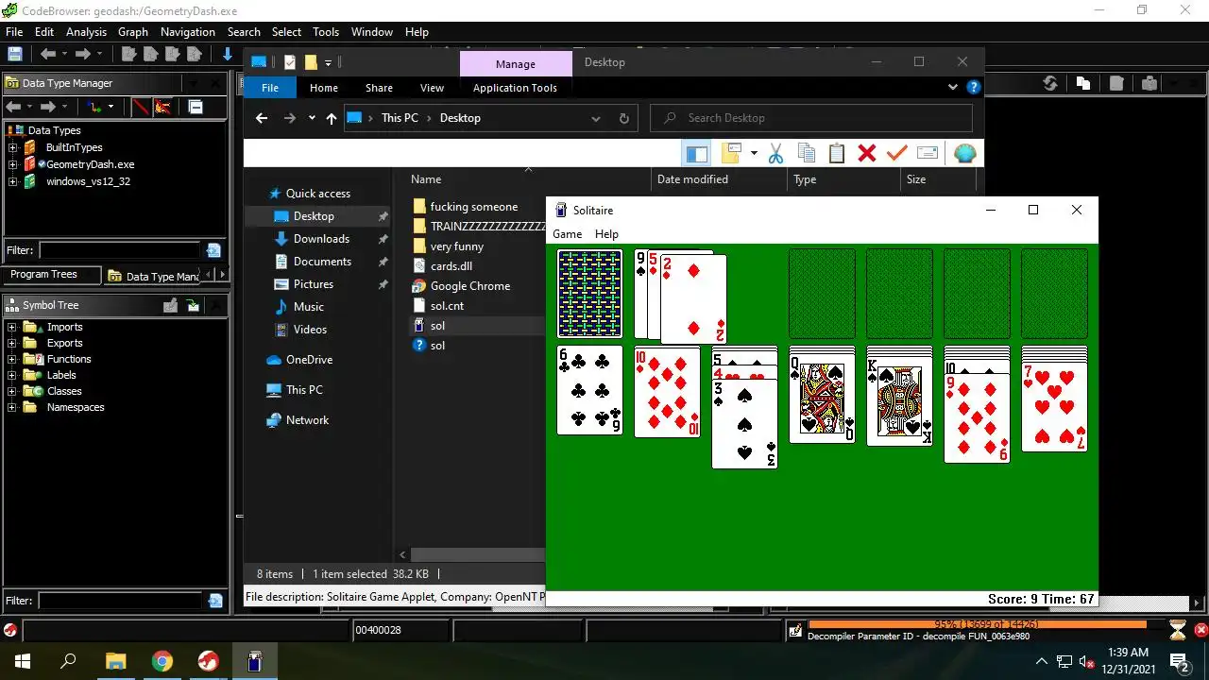1209x680 pixels.
Task: Click the filter options icon beside Symbol Tree filter
Action: click(215, 601)
